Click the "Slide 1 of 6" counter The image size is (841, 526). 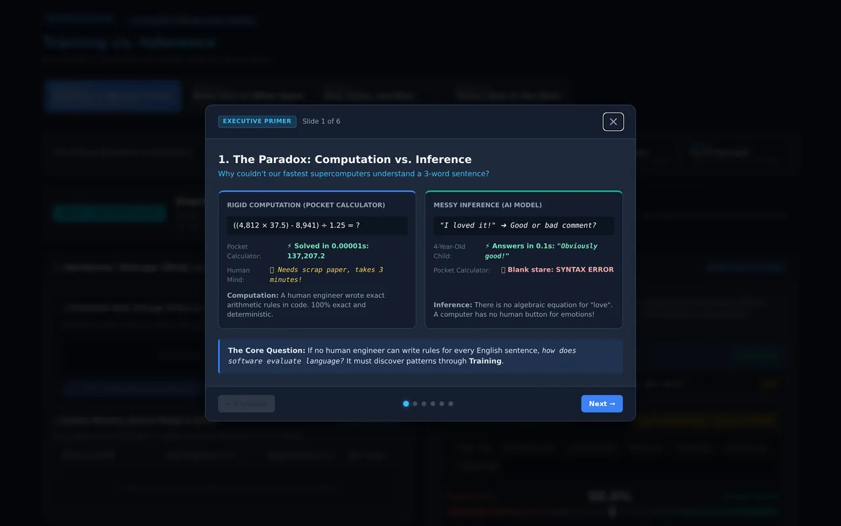tap(321, 122)
